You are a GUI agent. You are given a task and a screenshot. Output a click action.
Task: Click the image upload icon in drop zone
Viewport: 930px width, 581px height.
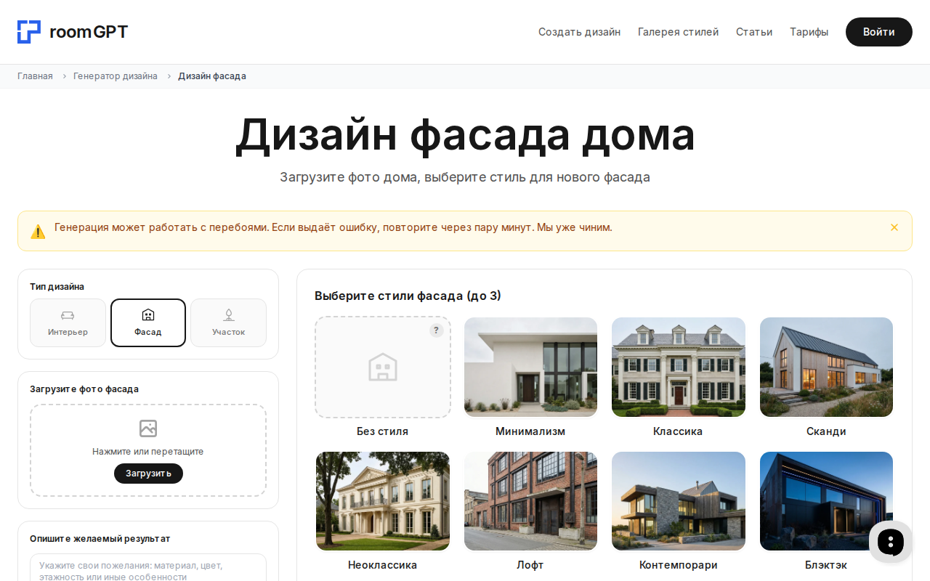tap(148, 428)
